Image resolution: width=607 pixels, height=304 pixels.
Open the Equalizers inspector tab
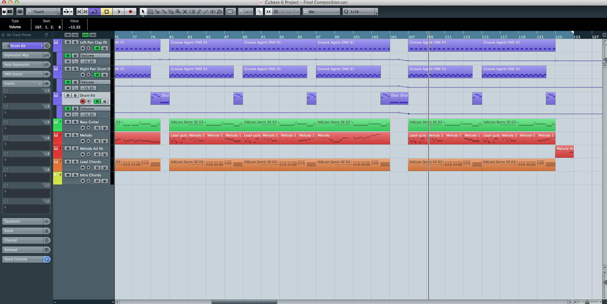tap(27, 221)
